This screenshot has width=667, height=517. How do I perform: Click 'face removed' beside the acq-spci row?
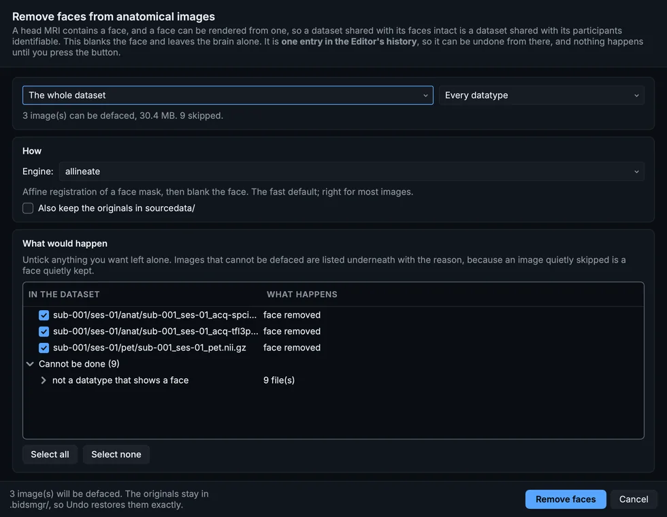pos(292,315)
